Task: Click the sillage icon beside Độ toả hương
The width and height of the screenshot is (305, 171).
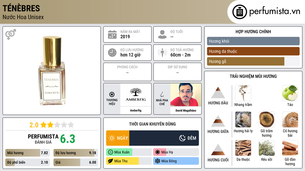Action: point(162,53)
